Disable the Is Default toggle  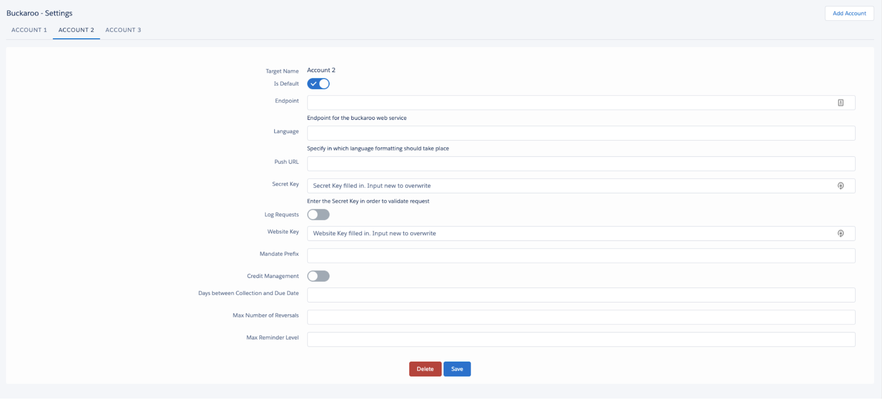pyautogui.click(x=318, y=84)
